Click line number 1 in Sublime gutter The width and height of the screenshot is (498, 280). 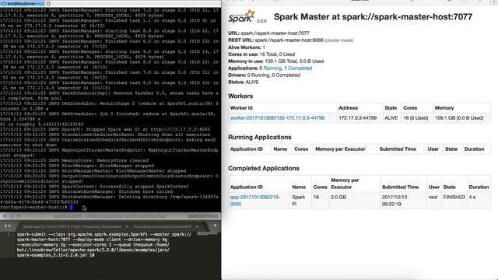pyautogui.click(x=9, y=234)
